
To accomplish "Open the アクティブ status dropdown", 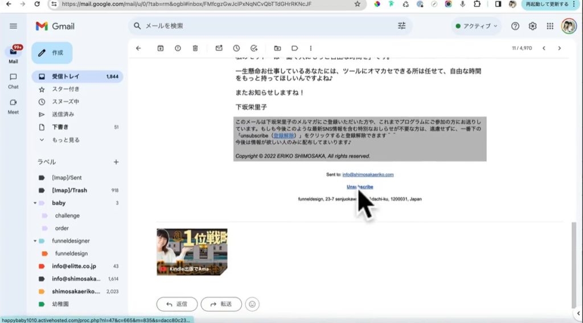I will [477, 26].
